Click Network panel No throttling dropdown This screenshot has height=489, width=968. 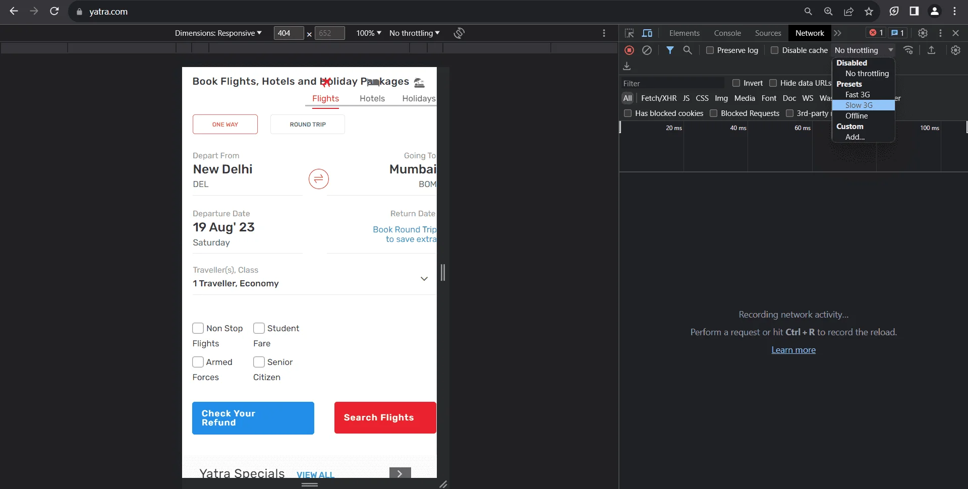pyautogui.click(x=864, y=50)
